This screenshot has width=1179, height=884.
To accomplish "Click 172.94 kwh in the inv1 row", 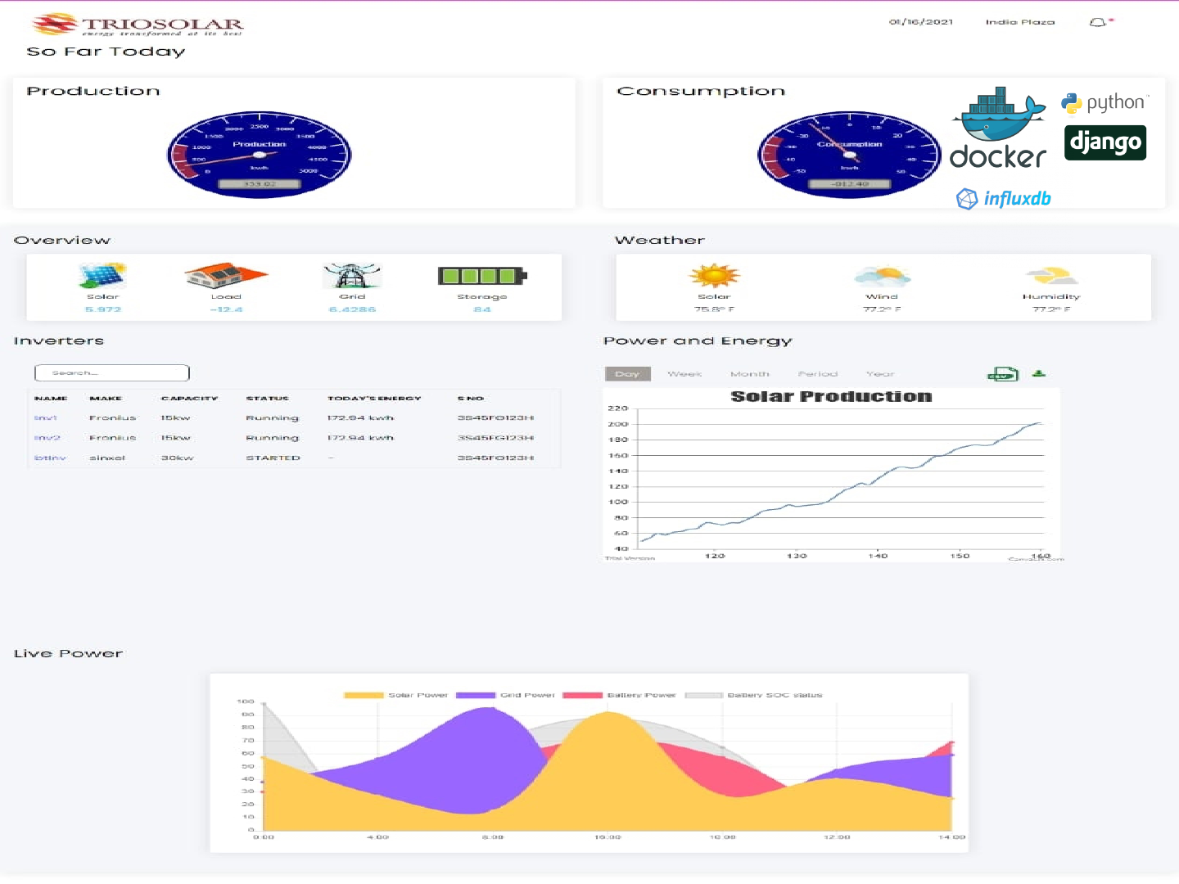I will click(361, 418).
